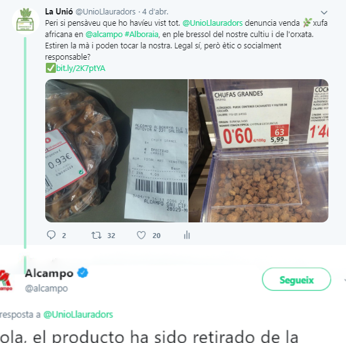Open @alcampo mention in tweet text
The image size is (346, 343).
[104, 35]
